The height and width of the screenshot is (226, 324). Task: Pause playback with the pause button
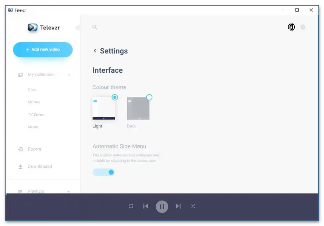coord(162,206)
